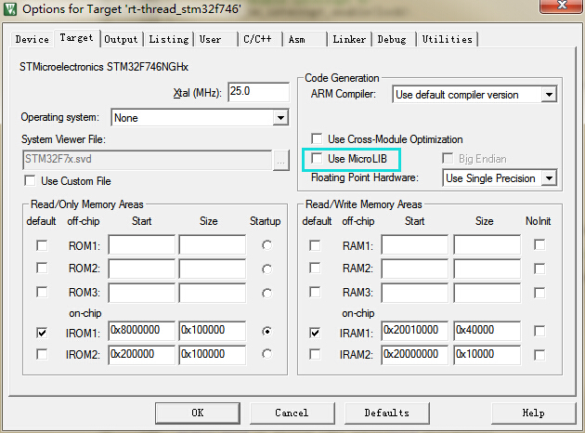Check Use Cross-Module Optimization
585x433 pixels.
click(318, 139)
